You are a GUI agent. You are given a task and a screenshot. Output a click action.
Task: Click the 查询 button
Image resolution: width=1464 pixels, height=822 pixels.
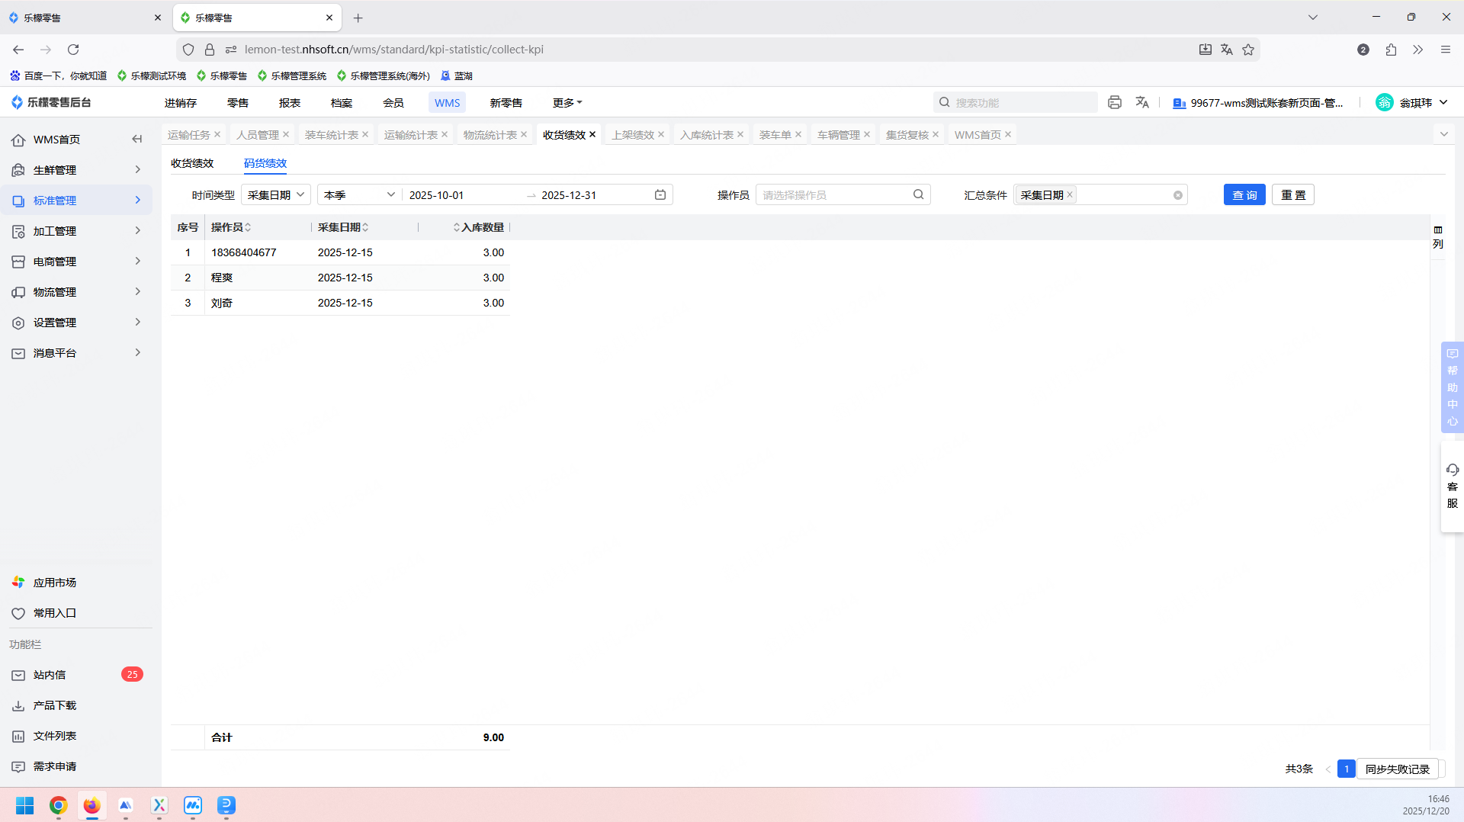(x=1244, y=195)
